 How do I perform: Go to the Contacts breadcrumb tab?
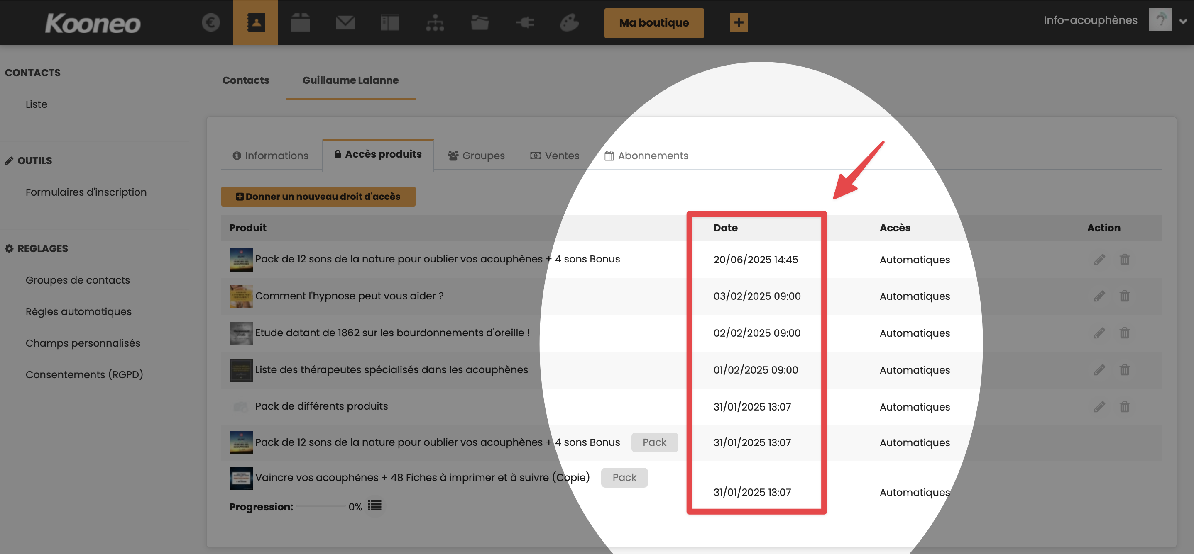[246, 80]
